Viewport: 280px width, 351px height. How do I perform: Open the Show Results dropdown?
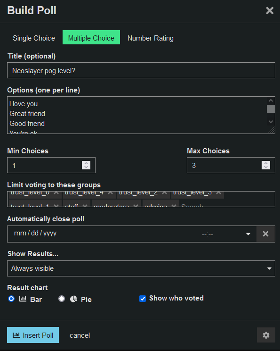[141, 268]
